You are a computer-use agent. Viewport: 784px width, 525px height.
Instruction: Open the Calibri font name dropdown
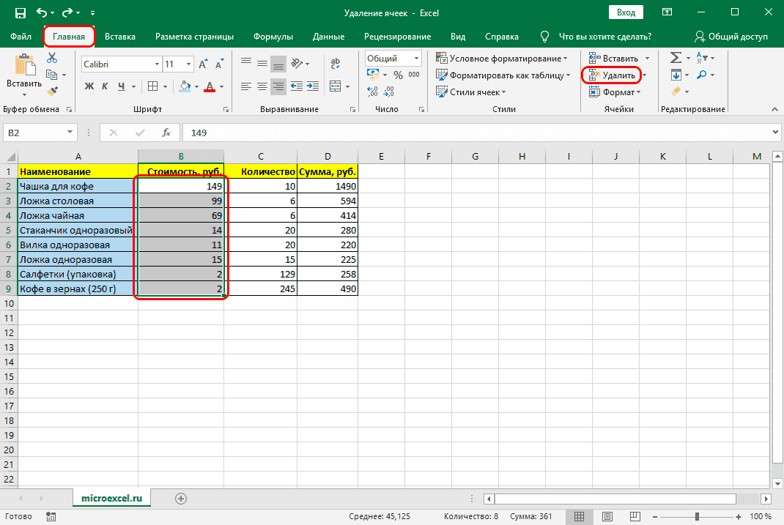155,64
